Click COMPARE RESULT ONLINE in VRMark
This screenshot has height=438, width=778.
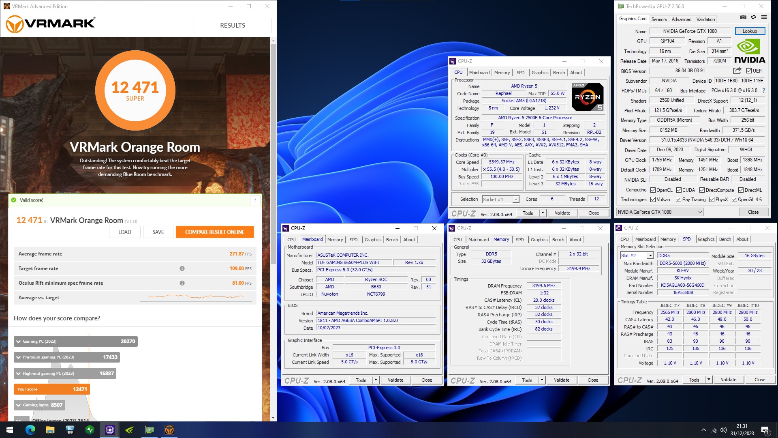215,232
